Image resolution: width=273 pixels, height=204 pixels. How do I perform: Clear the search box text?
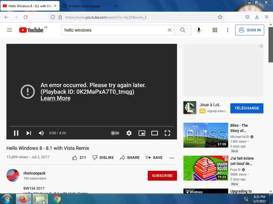tap(169, 30)
